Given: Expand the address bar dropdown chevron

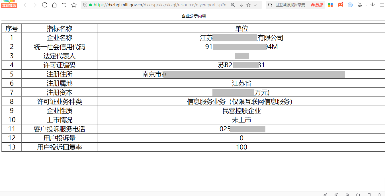Looking at the screenshot, I should (x=255, y=5).
